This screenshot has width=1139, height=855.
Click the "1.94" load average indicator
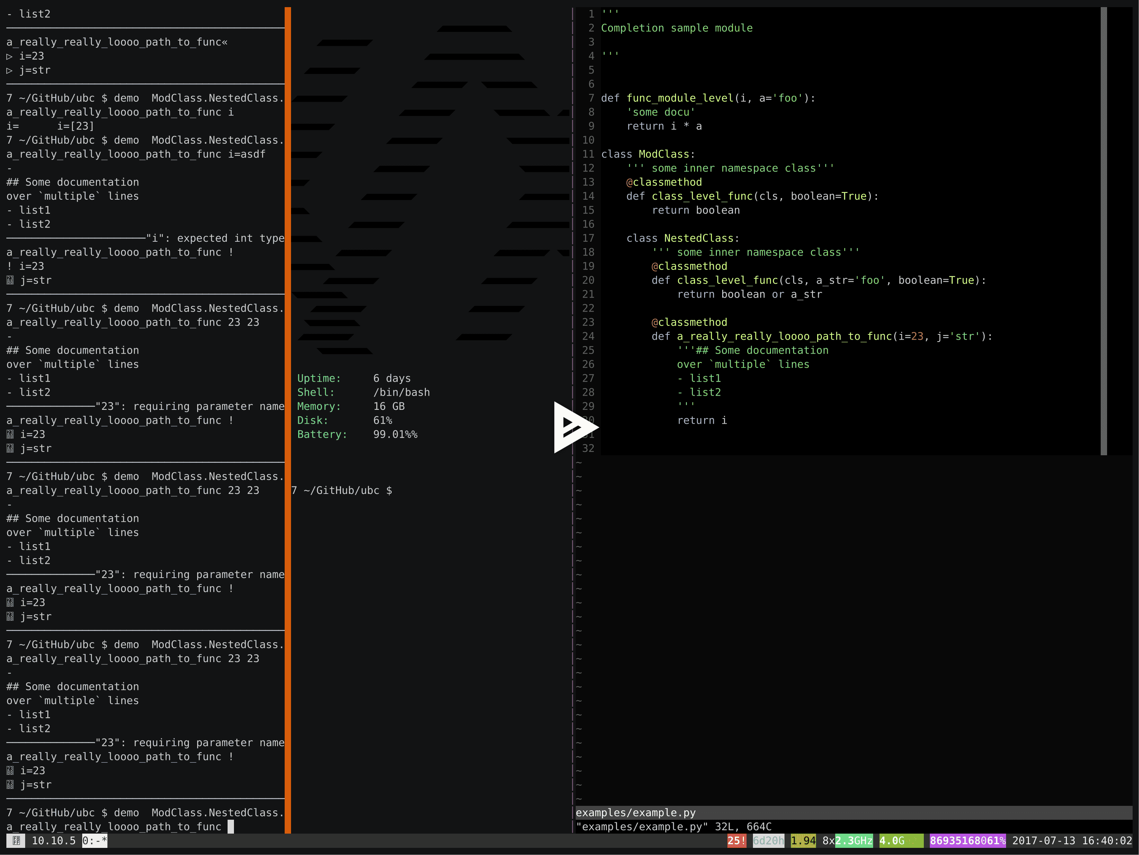click(803, 841)
